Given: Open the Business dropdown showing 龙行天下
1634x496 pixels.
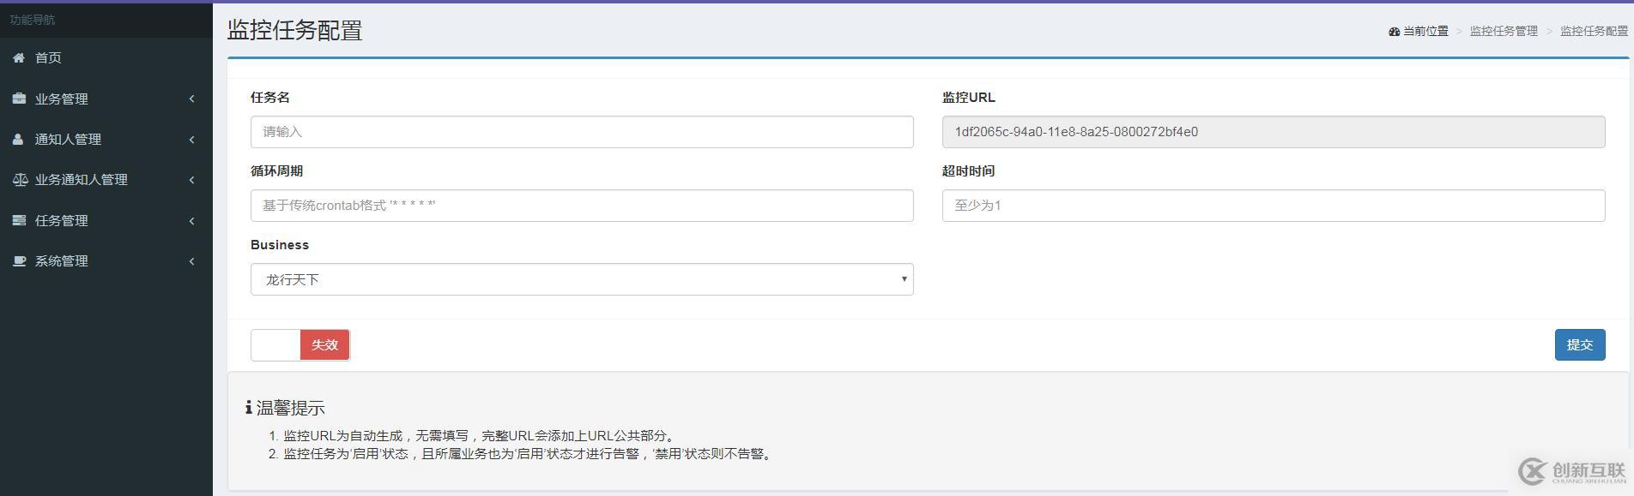Looking at the screenshot, I should [582, 279].
